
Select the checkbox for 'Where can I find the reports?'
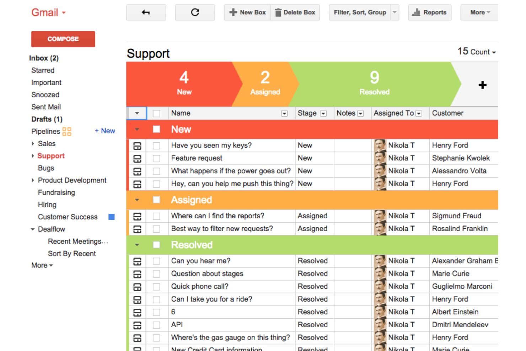(x=157, y=216)
